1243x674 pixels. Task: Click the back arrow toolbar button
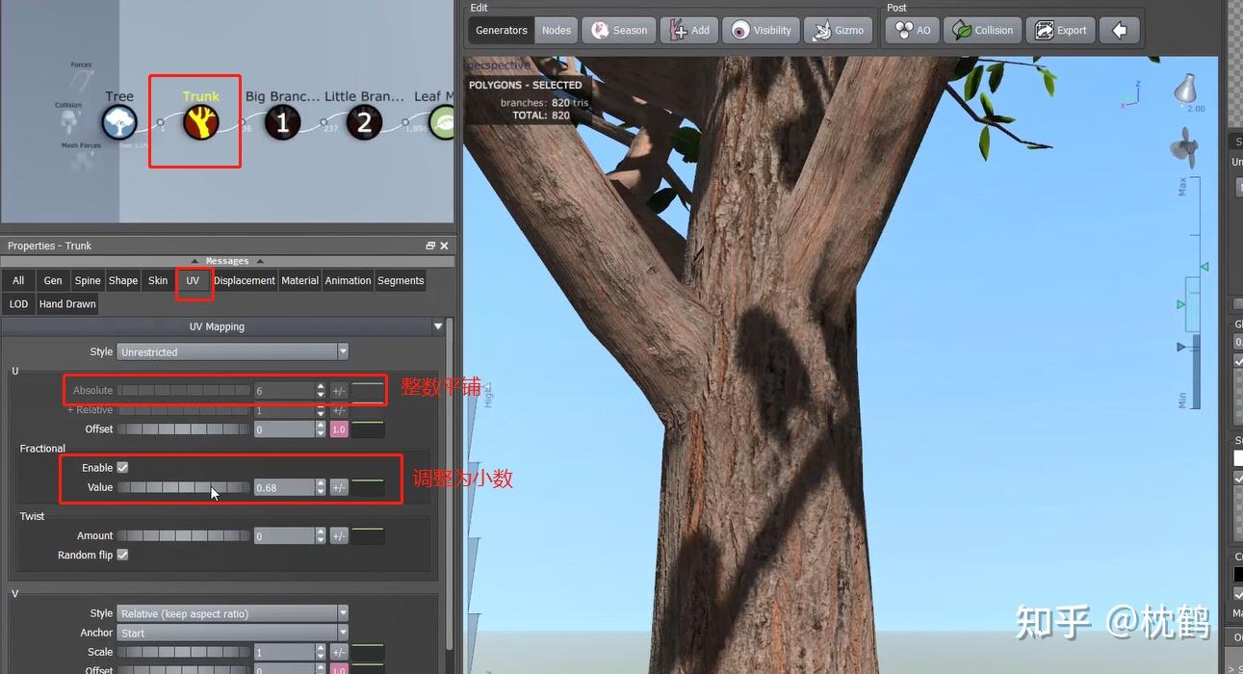pos(1120,30)
